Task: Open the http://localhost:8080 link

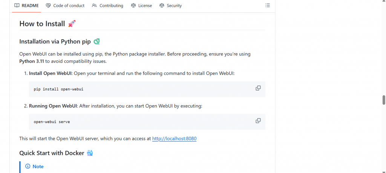Action: point(174,139)
